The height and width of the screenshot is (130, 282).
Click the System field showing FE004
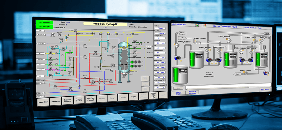coord(160,28)
